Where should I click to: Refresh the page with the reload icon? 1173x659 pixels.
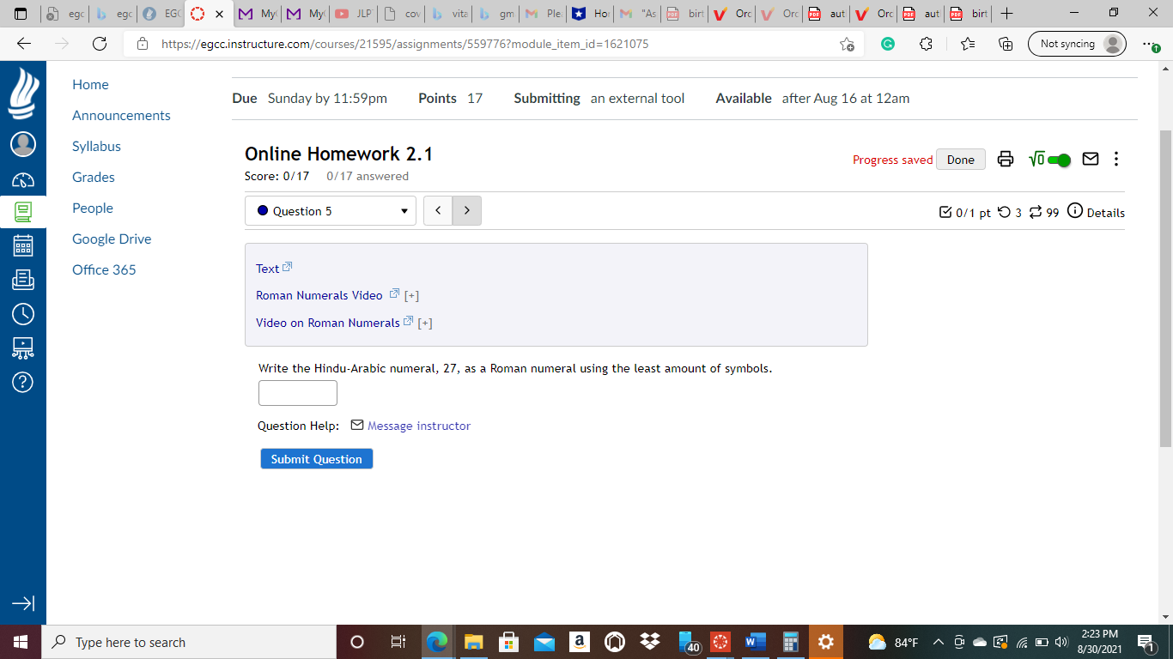pyautogui.click(x=100, y=44)
